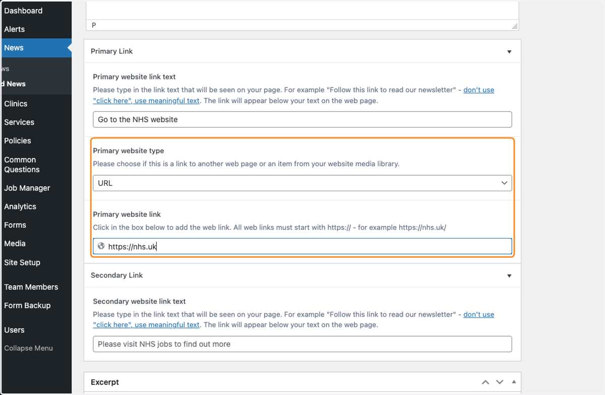Open Clinics in the sidebar
The width and height of the screenshot is (605, 395).
click(x=16, y=104)
